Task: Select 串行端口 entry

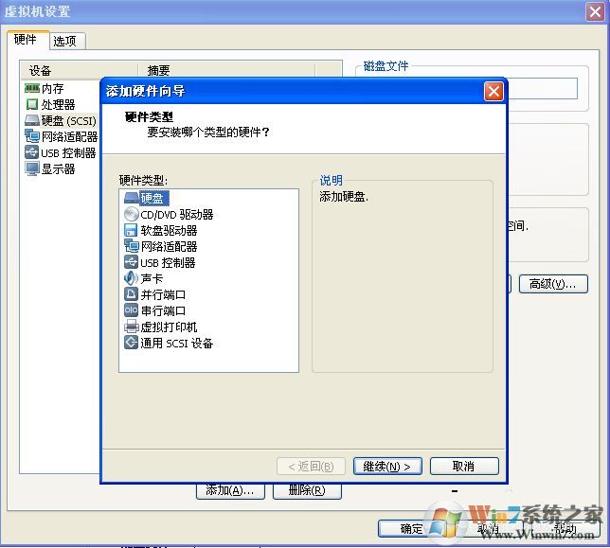Action: tap(163, 310)
